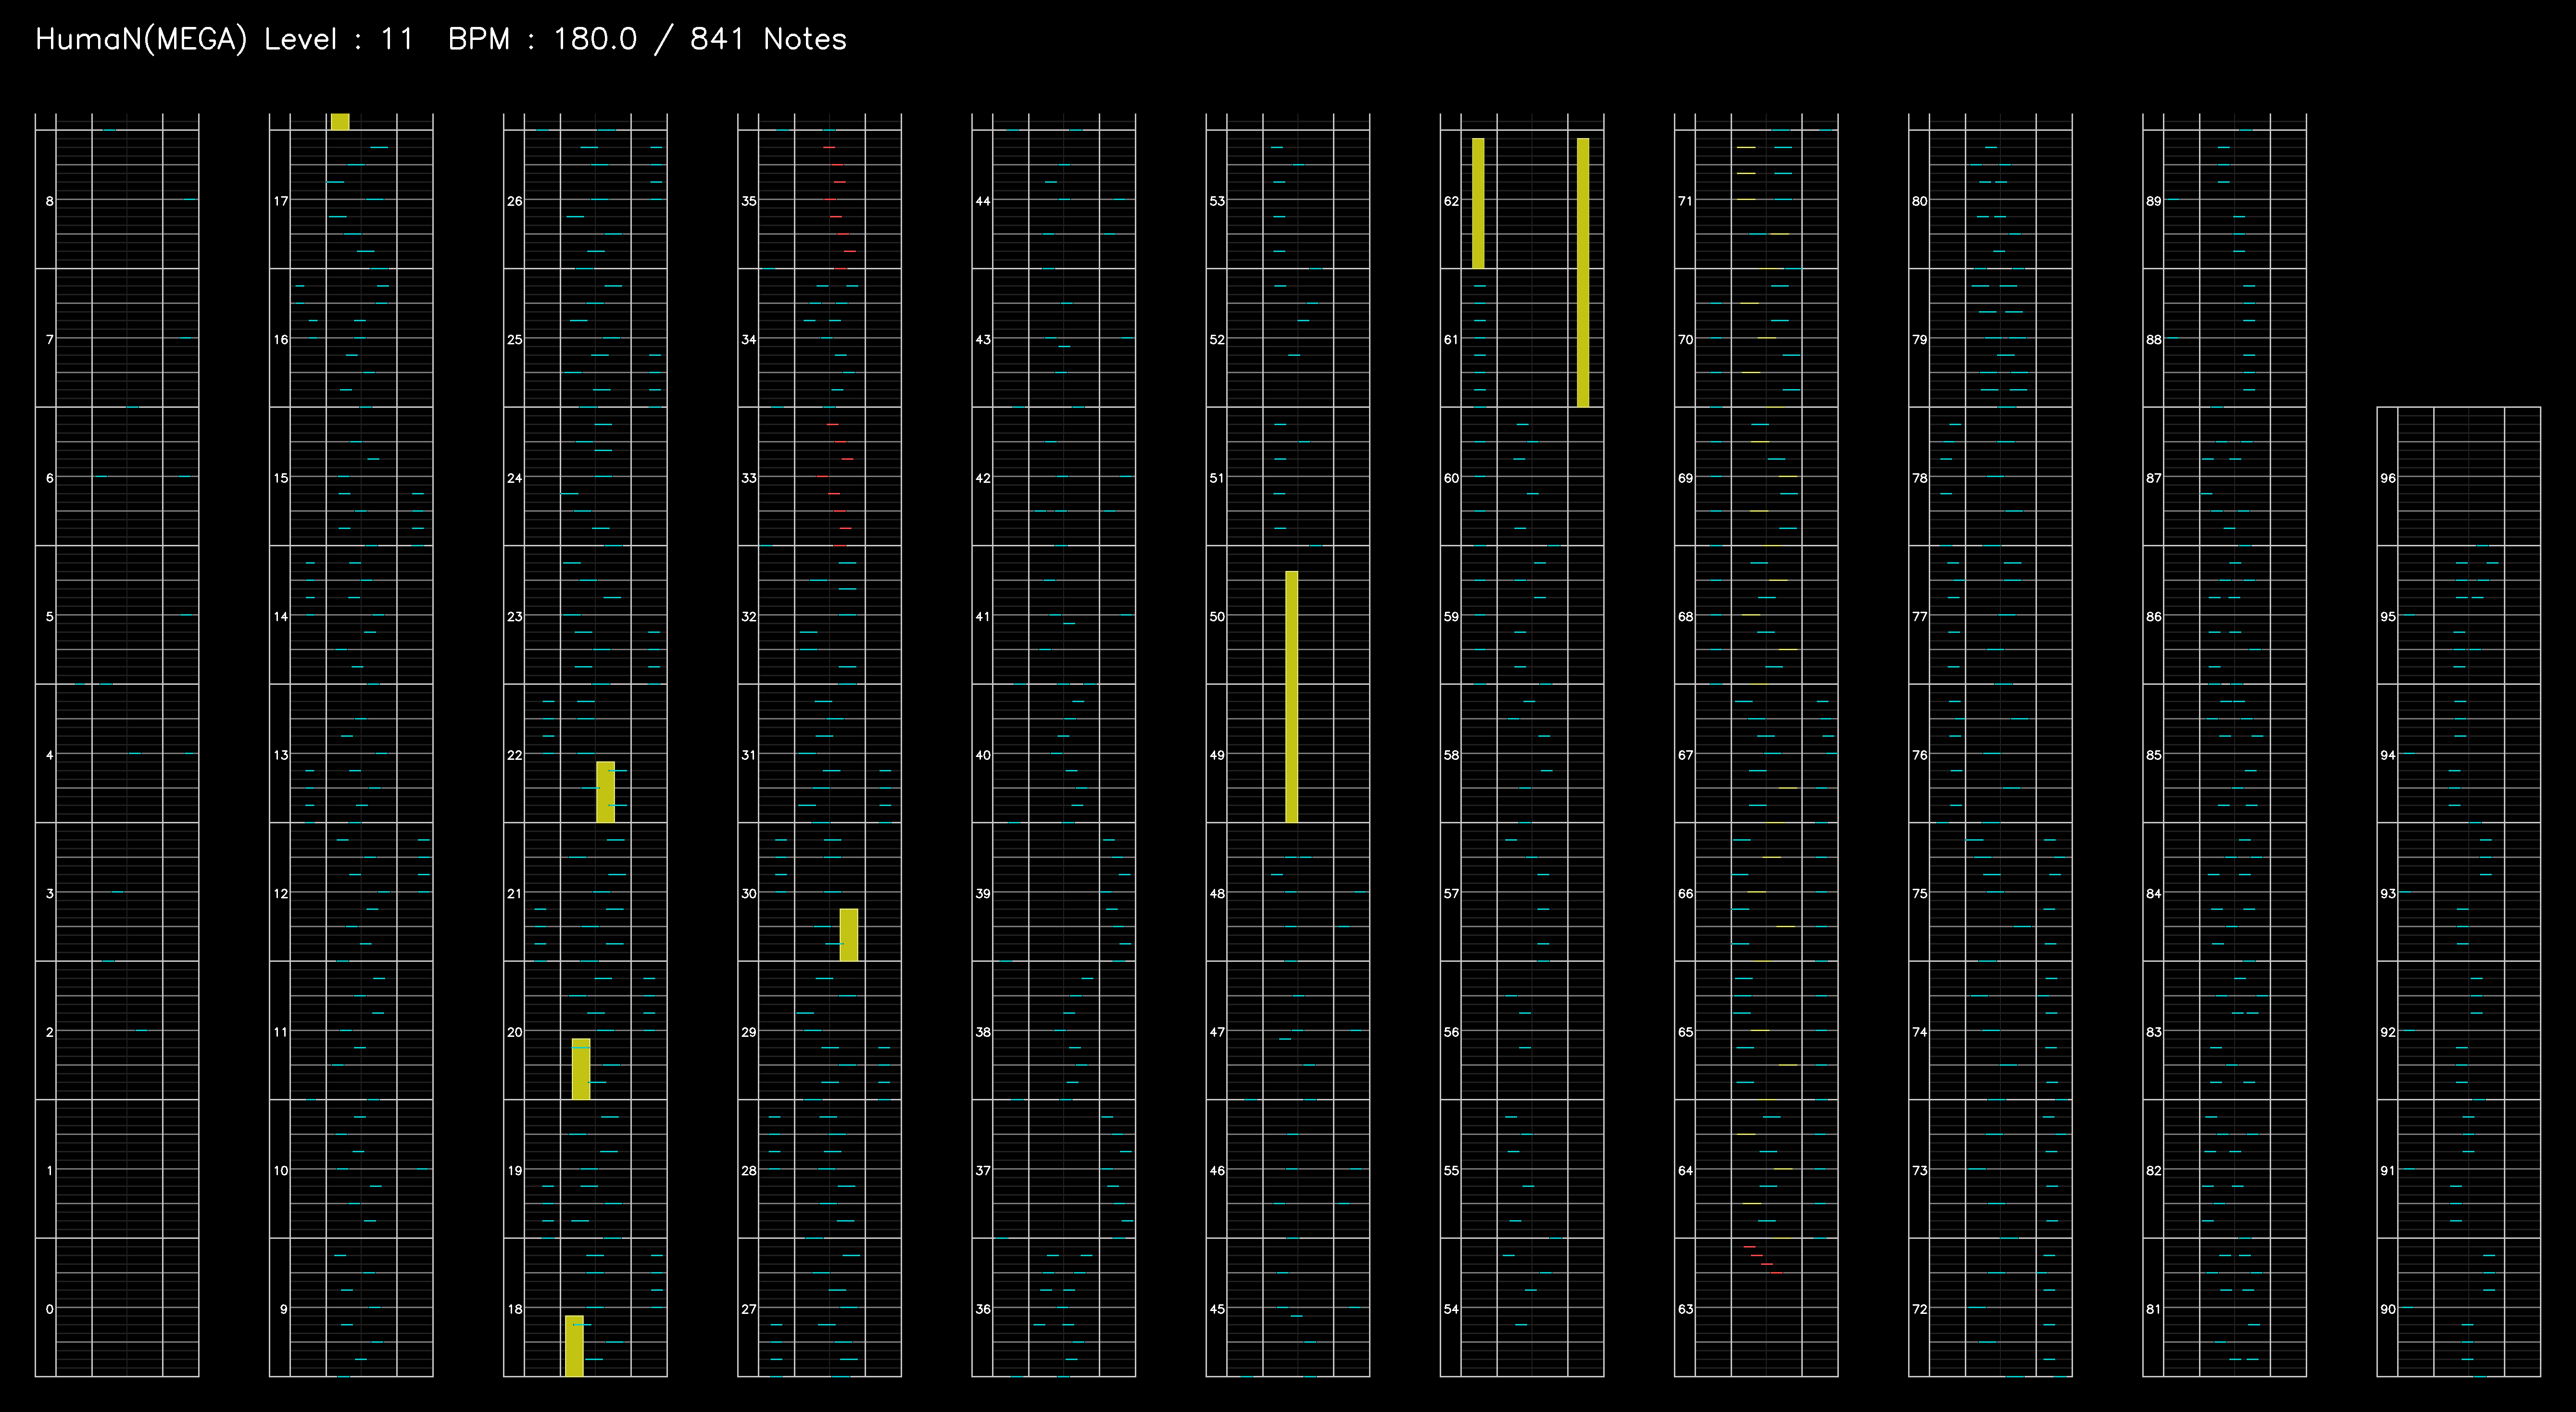Viewport: 2576px width, 1412px height.
Task: Click measure number 71 label
Action: [1686, 201]
